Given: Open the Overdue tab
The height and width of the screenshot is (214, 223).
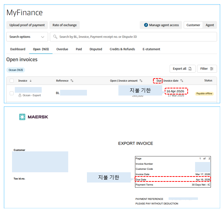Looking at the screenshot, I should point(62,49).
